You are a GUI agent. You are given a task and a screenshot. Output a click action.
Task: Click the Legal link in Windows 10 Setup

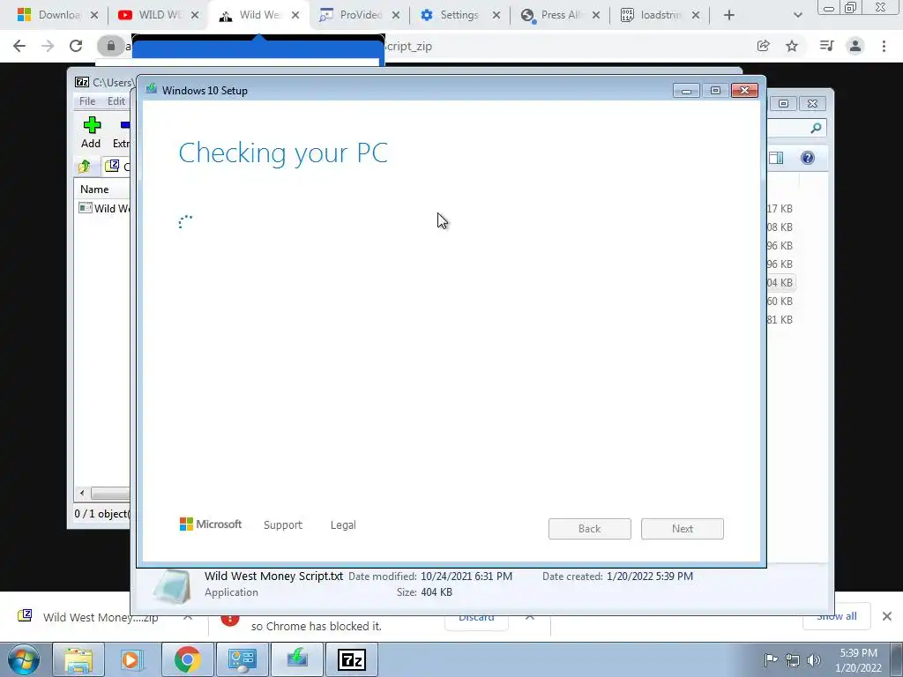(343, 525)
